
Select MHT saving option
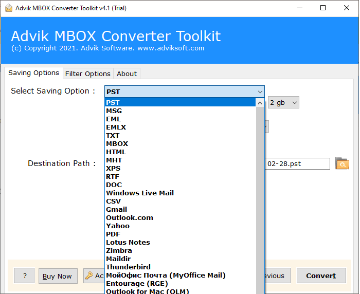pos(180,160)
